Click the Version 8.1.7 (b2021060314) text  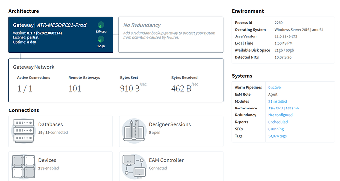[x=37, y=33]
